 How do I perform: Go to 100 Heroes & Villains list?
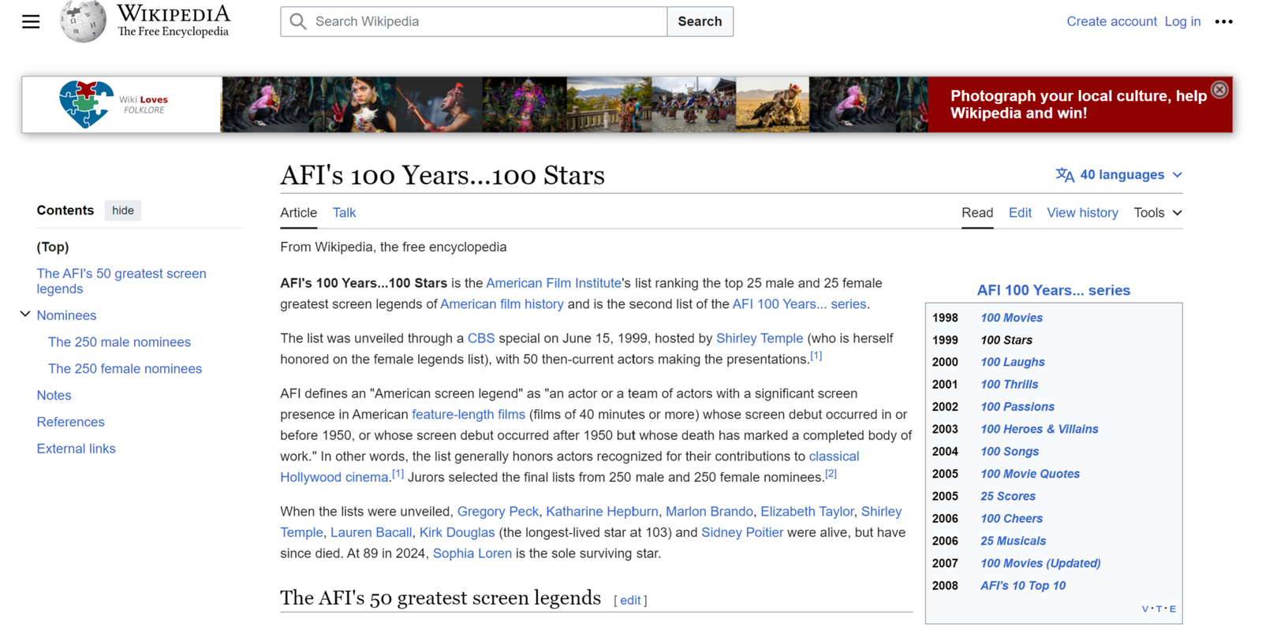tap(1039, 429)
